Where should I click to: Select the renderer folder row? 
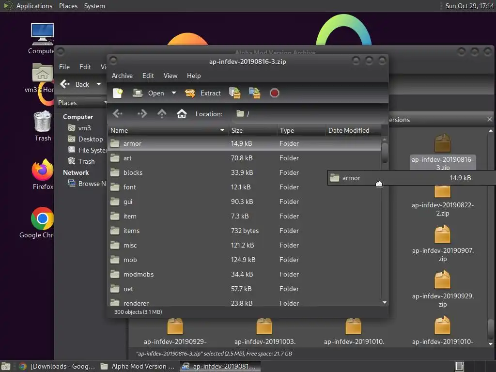click(x=244, y=302)
